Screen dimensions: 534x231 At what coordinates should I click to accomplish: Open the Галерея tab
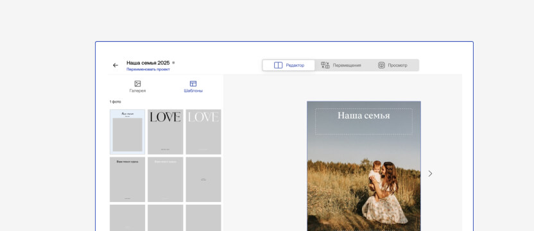click(x=137, y=87)
